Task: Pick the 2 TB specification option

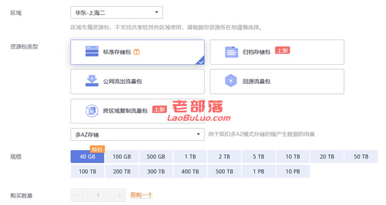Action: [x=224, y=156]
